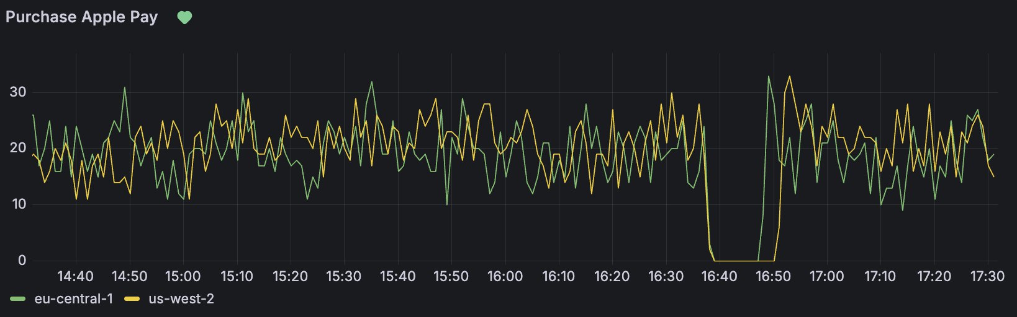This screenshot has height=317, width=1017.
Task: Click the y-axis value 10
Action: [x=18, y=204]
